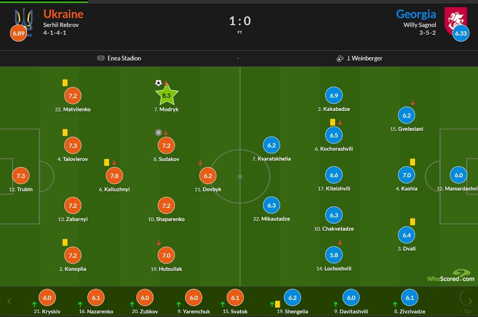Click the Georgia team crest
Image resolution: width=478 pixels, height=317 pixels.
tap(455, 21)
